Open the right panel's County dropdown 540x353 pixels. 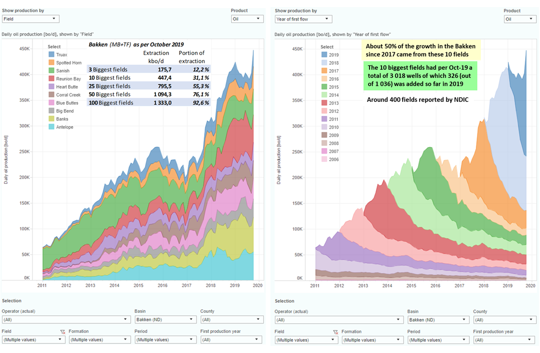coord(504,319)
